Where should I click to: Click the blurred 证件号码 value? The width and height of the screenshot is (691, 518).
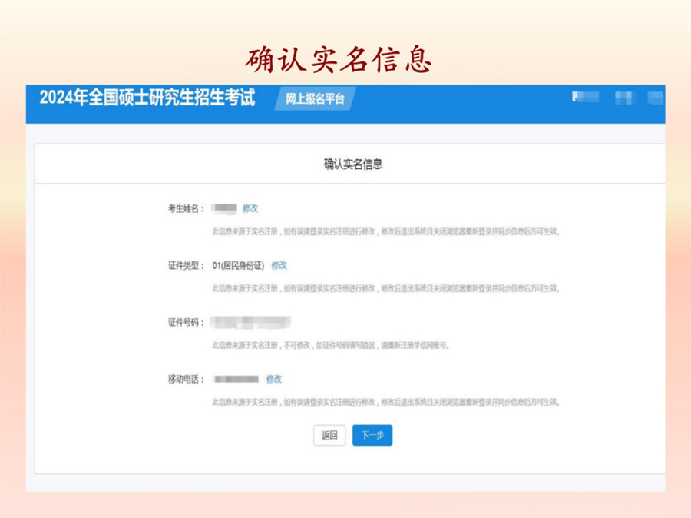pyautogui.click(x=251, y=322)
